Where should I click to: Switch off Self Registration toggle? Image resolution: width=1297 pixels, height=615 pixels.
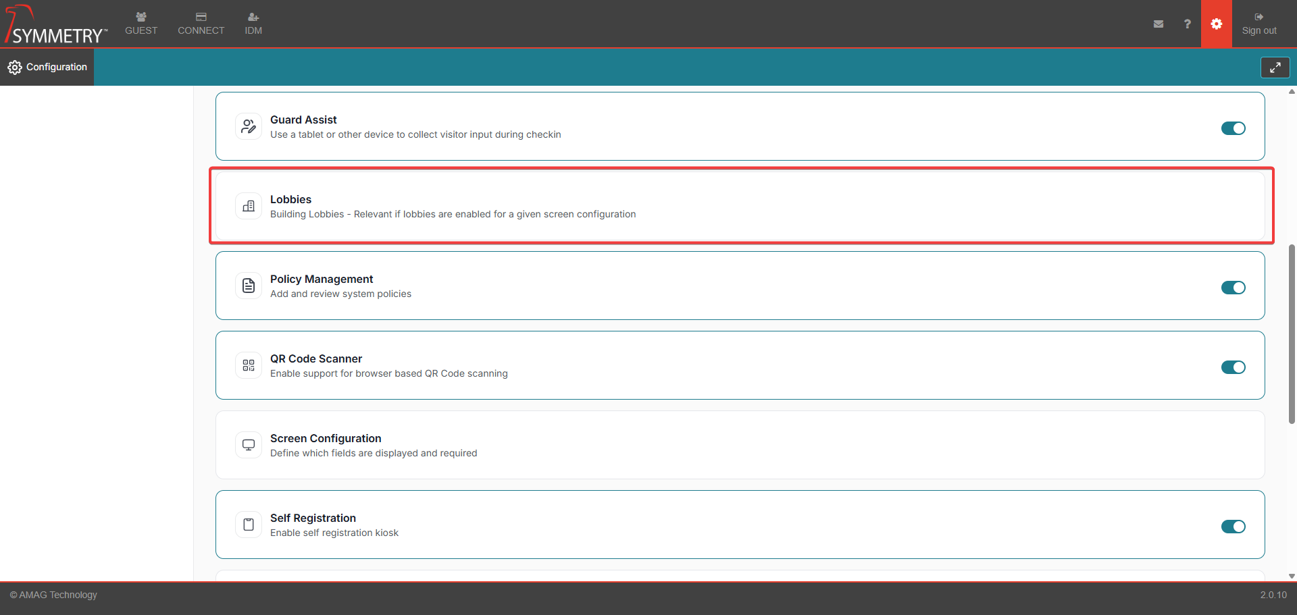click(1233, 527)
